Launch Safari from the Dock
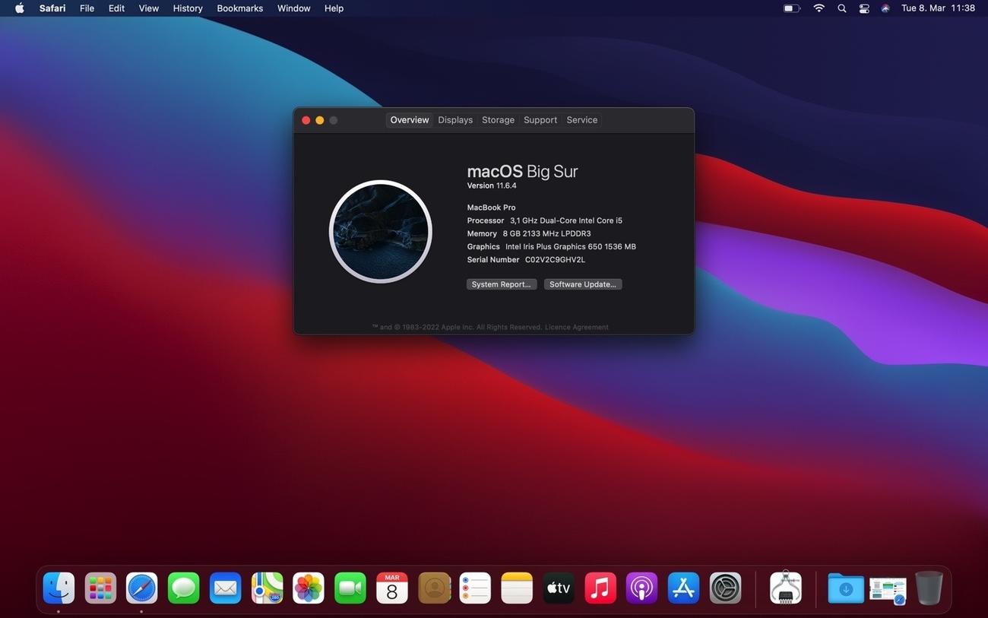The height and width of the screenshot is (618, 988). pos(141,588)
